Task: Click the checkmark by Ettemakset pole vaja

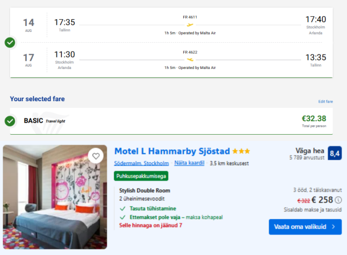Action: (123, 217)
